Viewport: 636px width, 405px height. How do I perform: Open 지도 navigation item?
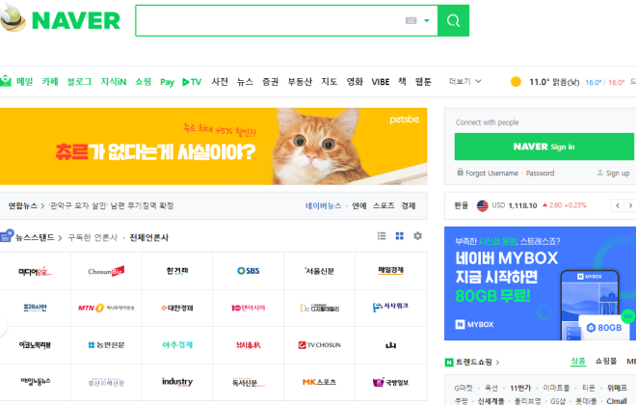[x=330, y=82]
